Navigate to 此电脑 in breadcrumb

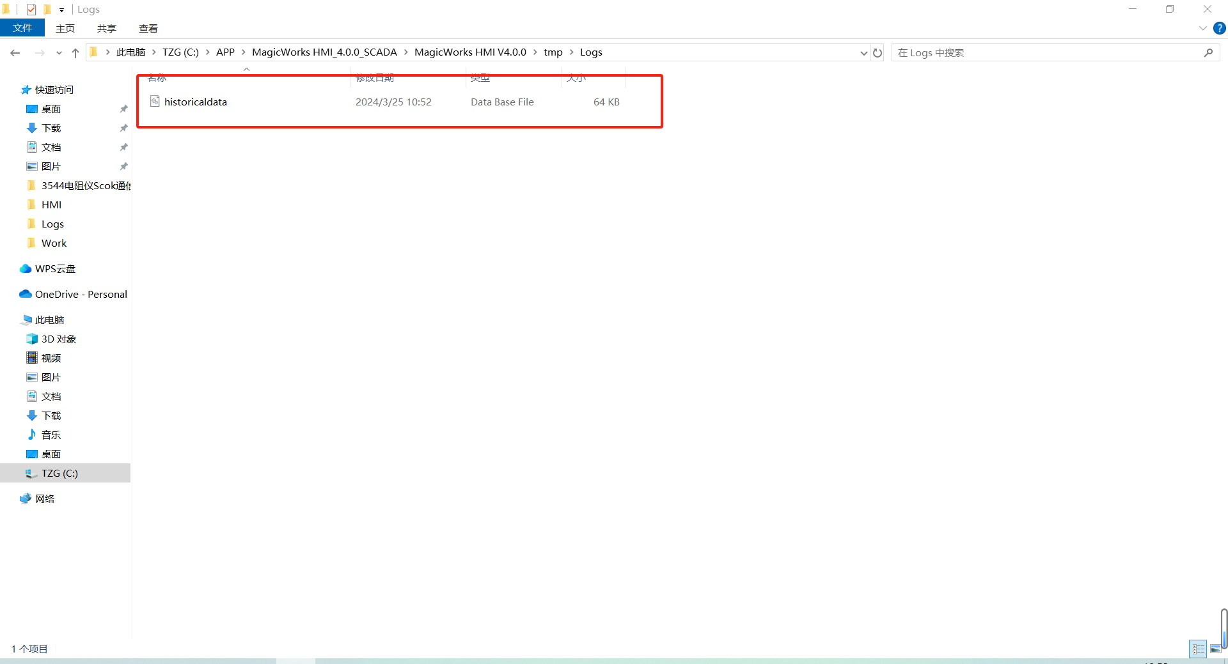pos(130,52)
